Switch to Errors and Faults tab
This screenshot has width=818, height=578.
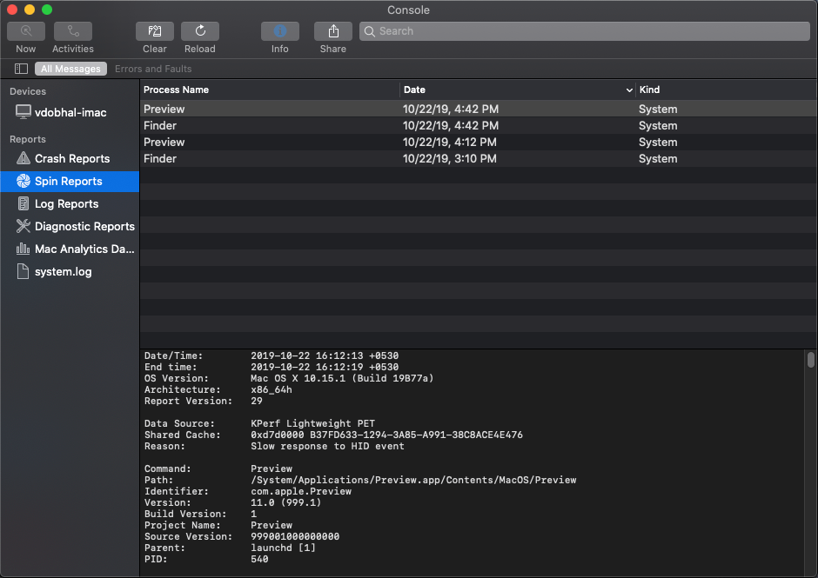coord(153,68)
